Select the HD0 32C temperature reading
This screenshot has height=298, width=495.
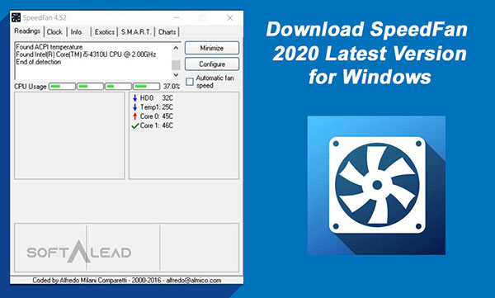[x=153, y=98]
